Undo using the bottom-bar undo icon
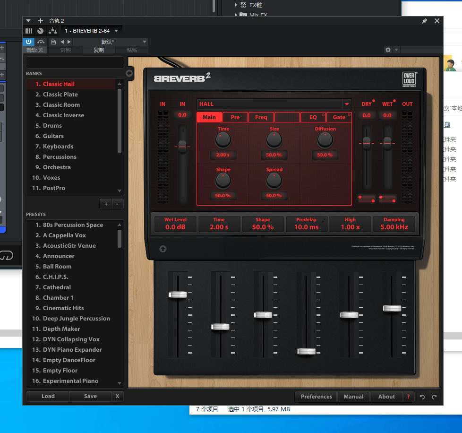Image resolution: width=462 pixels, height=433 pixels. (x=422, y=397)
